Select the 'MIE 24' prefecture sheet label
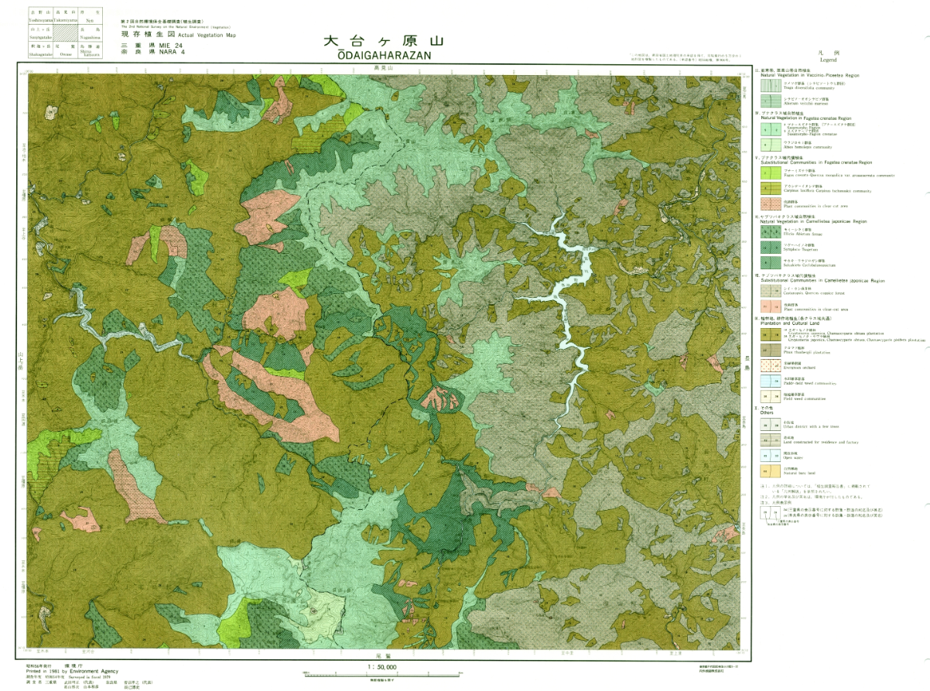Image resolution: width=930 pixels, height=691 pixels. (169, 46)
